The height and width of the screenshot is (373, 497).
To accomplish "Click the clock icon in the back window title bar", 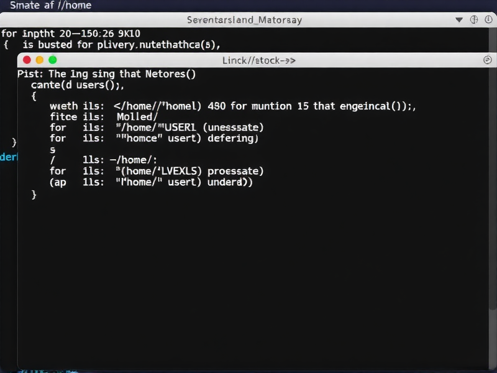I will (x=488, y=20).
